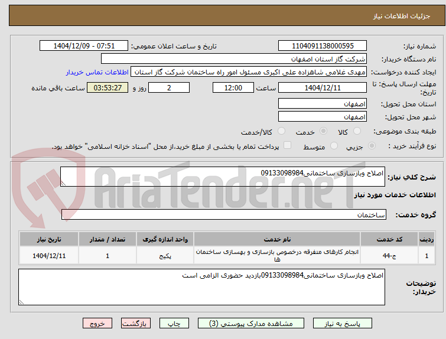Select the جزیی purchase type radio
This screenshot has height=339, width=446.
pyautogui.click(x=372, y=146)
